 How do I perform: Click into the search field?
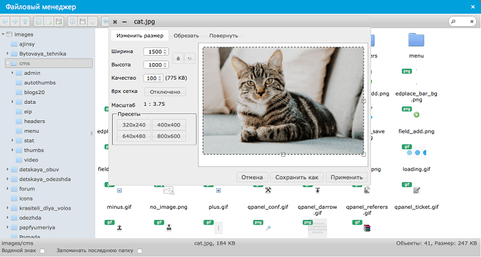(x=462, y=21)
